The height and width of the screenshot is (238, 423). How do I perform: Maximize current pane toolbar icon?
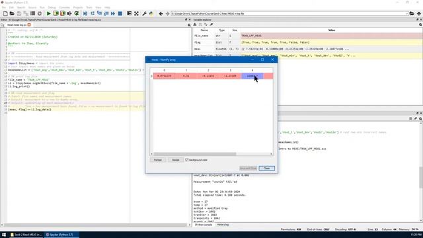click(x=130, y=13)
